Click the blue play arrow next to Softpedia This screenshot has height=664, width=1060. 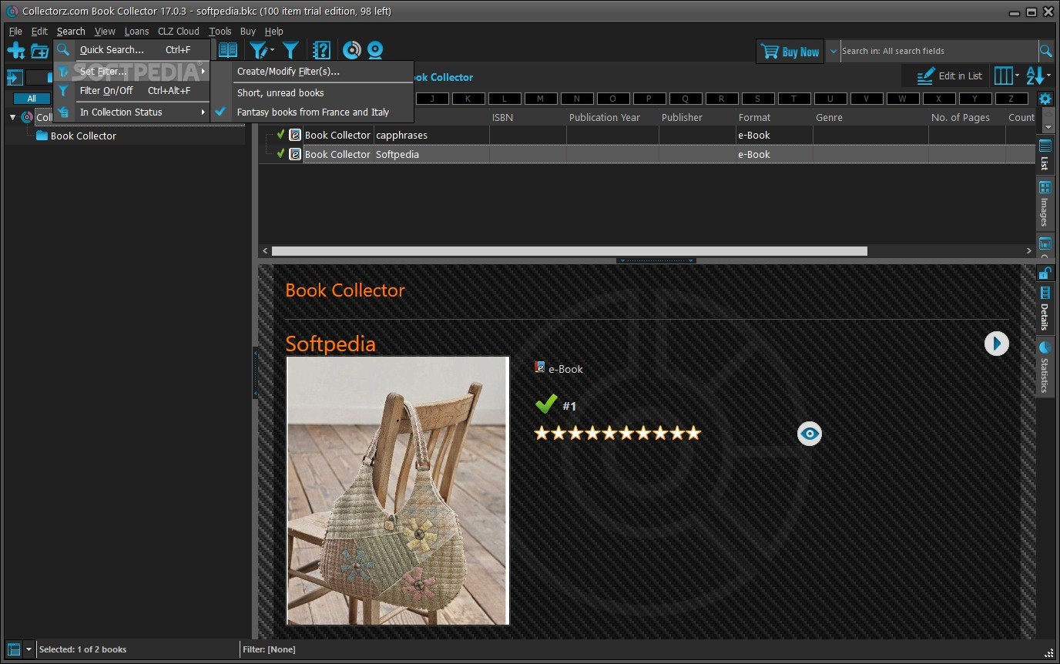(996, 344)
